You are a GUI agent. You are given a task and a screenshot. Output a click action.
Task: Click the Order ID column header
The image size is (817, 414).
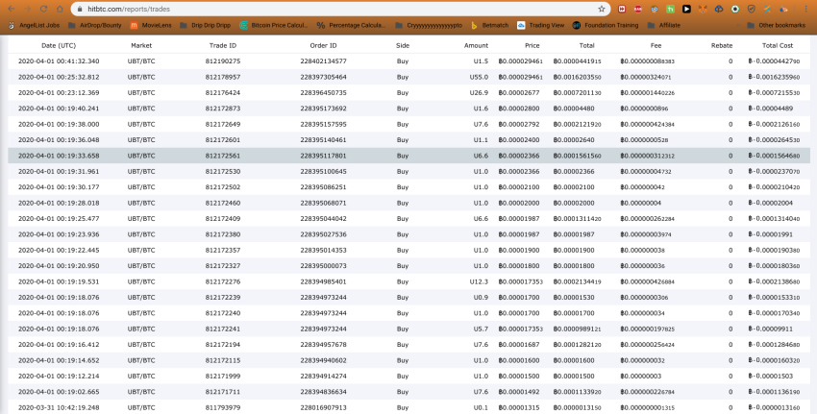coord(323,45)
